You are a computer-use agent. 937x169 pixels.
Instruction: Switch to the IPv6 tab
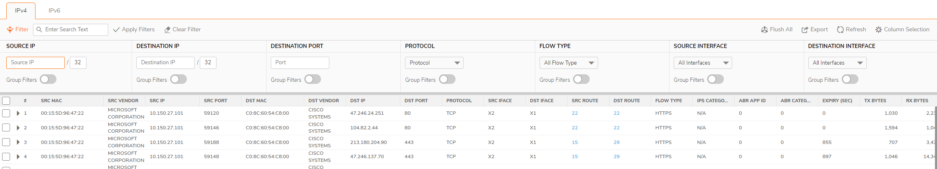click(54, 10)
